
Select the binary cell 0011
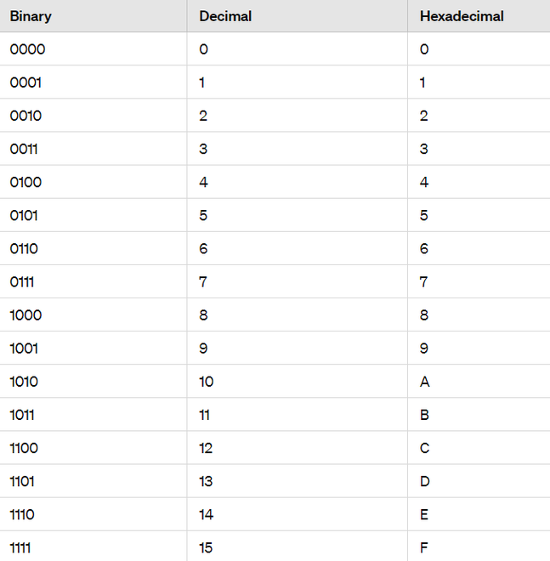[x=26, y=150]
